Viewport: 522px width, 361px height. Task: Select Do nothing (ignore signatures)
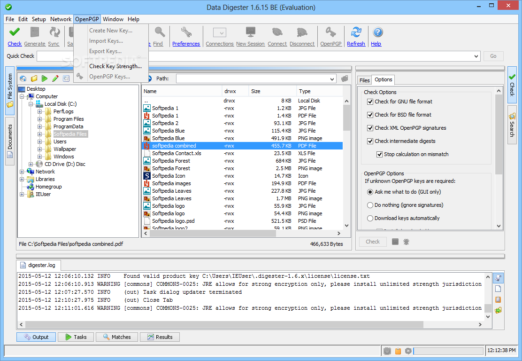click(370, 205)
